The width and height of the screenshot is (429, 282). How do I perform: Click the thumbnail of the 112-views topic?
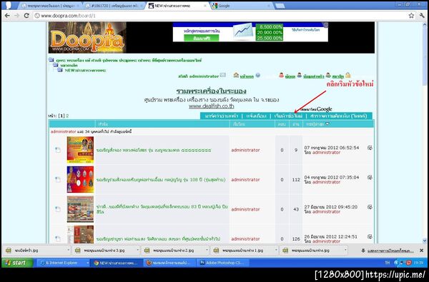[x=80, y=179]
